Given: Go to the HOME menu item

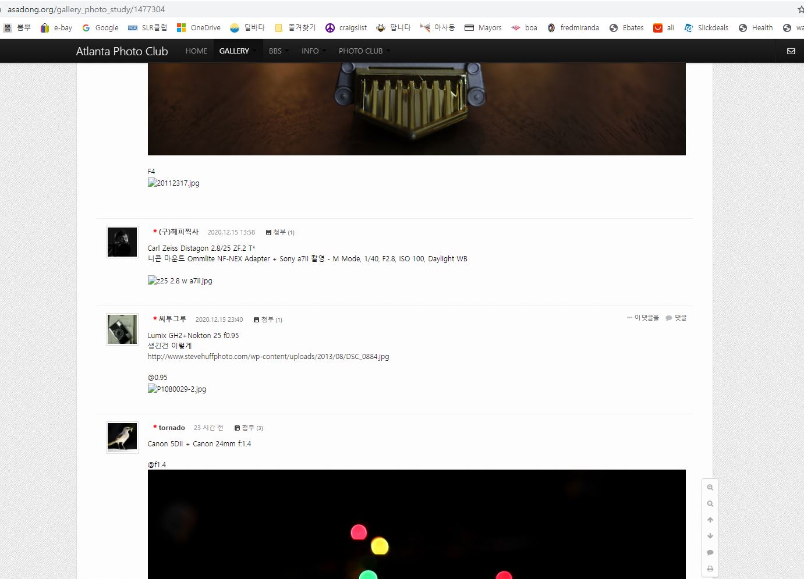Looking at the screenshot, I should [x=196, y=51].
